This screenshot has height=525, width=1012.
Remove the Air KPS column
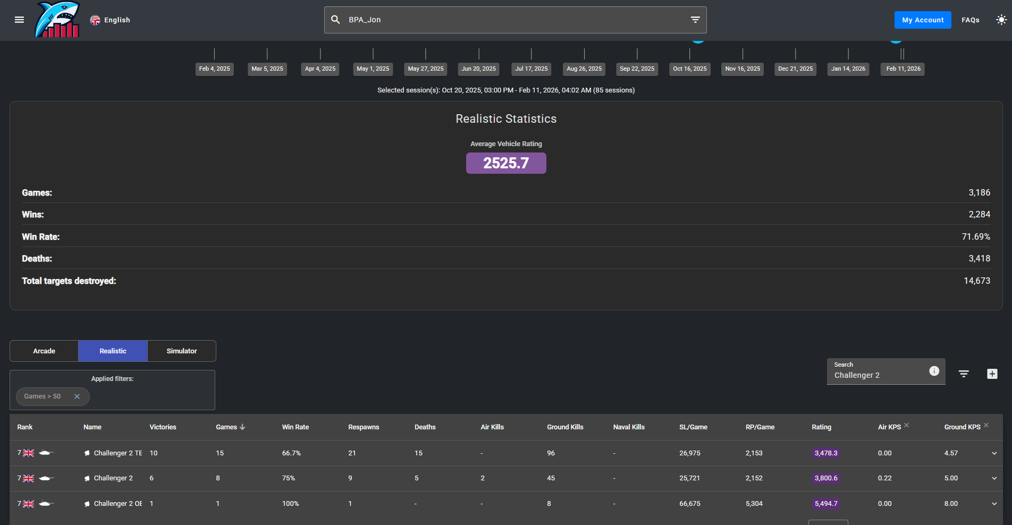(907, 425)
